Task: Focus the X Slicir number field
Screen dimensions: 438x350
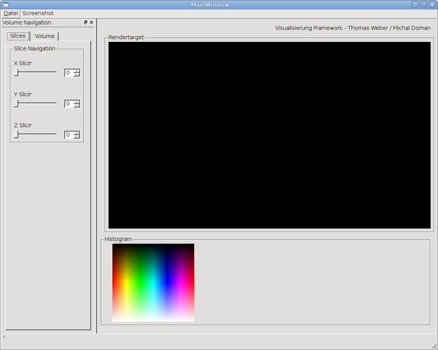Action: tap(69, 73)
